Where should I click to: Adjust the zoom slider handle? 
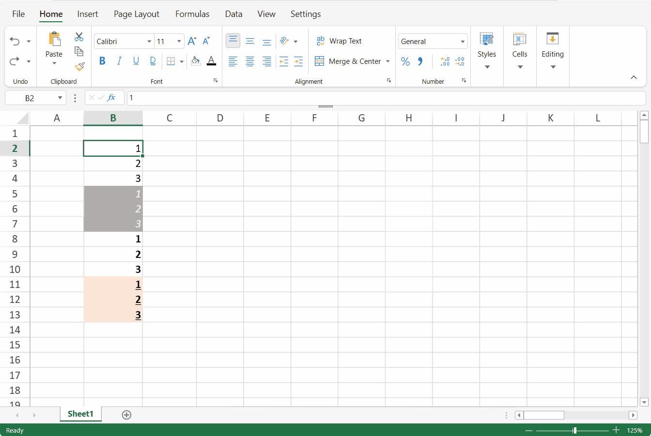(575, 430)
